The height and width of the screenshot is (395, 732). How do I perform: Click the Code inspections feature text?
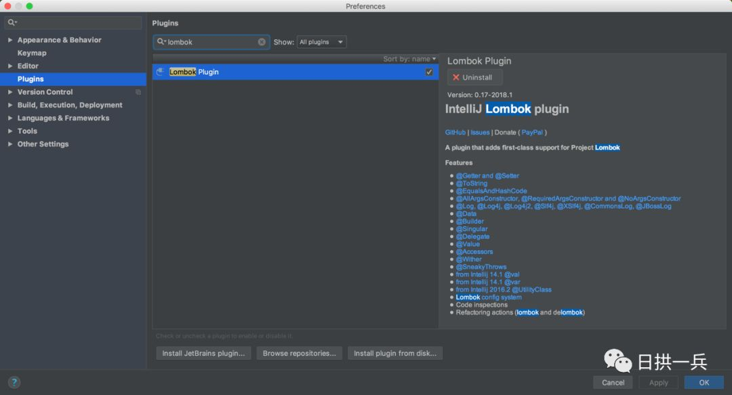[x=481, y=305]
